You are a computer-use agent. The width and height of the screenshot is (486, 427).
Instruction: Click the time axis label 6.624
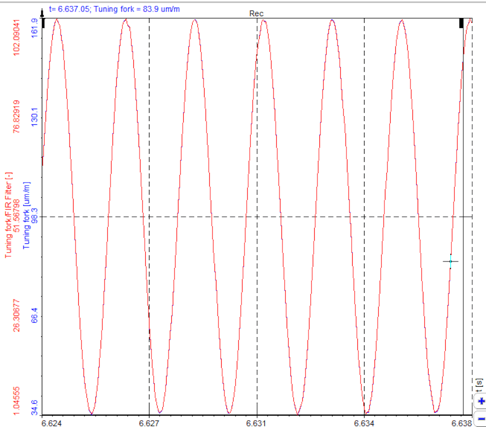(51, 423)
